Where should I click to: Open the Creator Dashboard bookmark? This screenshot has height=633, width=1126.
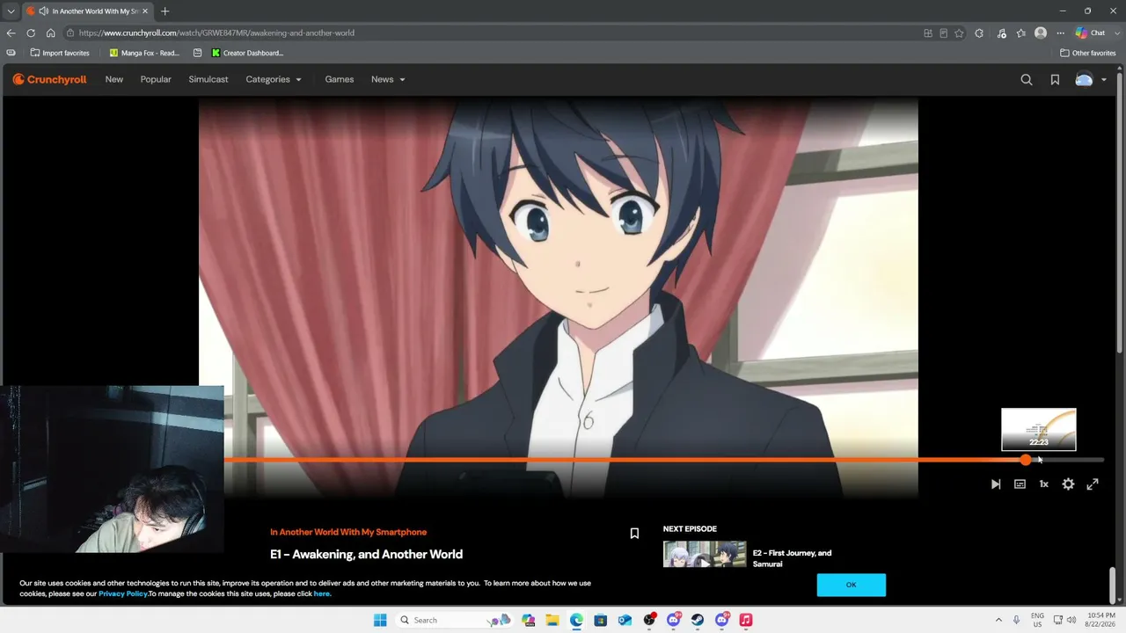[247, 53]
